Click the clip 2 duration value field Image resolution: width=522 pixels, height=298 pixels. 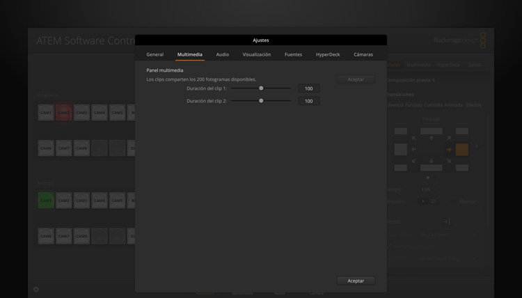click(x=308, y=101)
